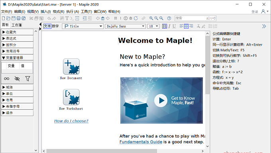Restart the Maple server icon
This screenshot has height=153, width=271.
(135, 18)
